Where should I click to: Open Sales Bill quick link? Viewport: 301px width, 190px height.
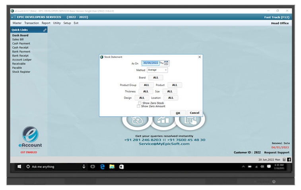point(18,39)
